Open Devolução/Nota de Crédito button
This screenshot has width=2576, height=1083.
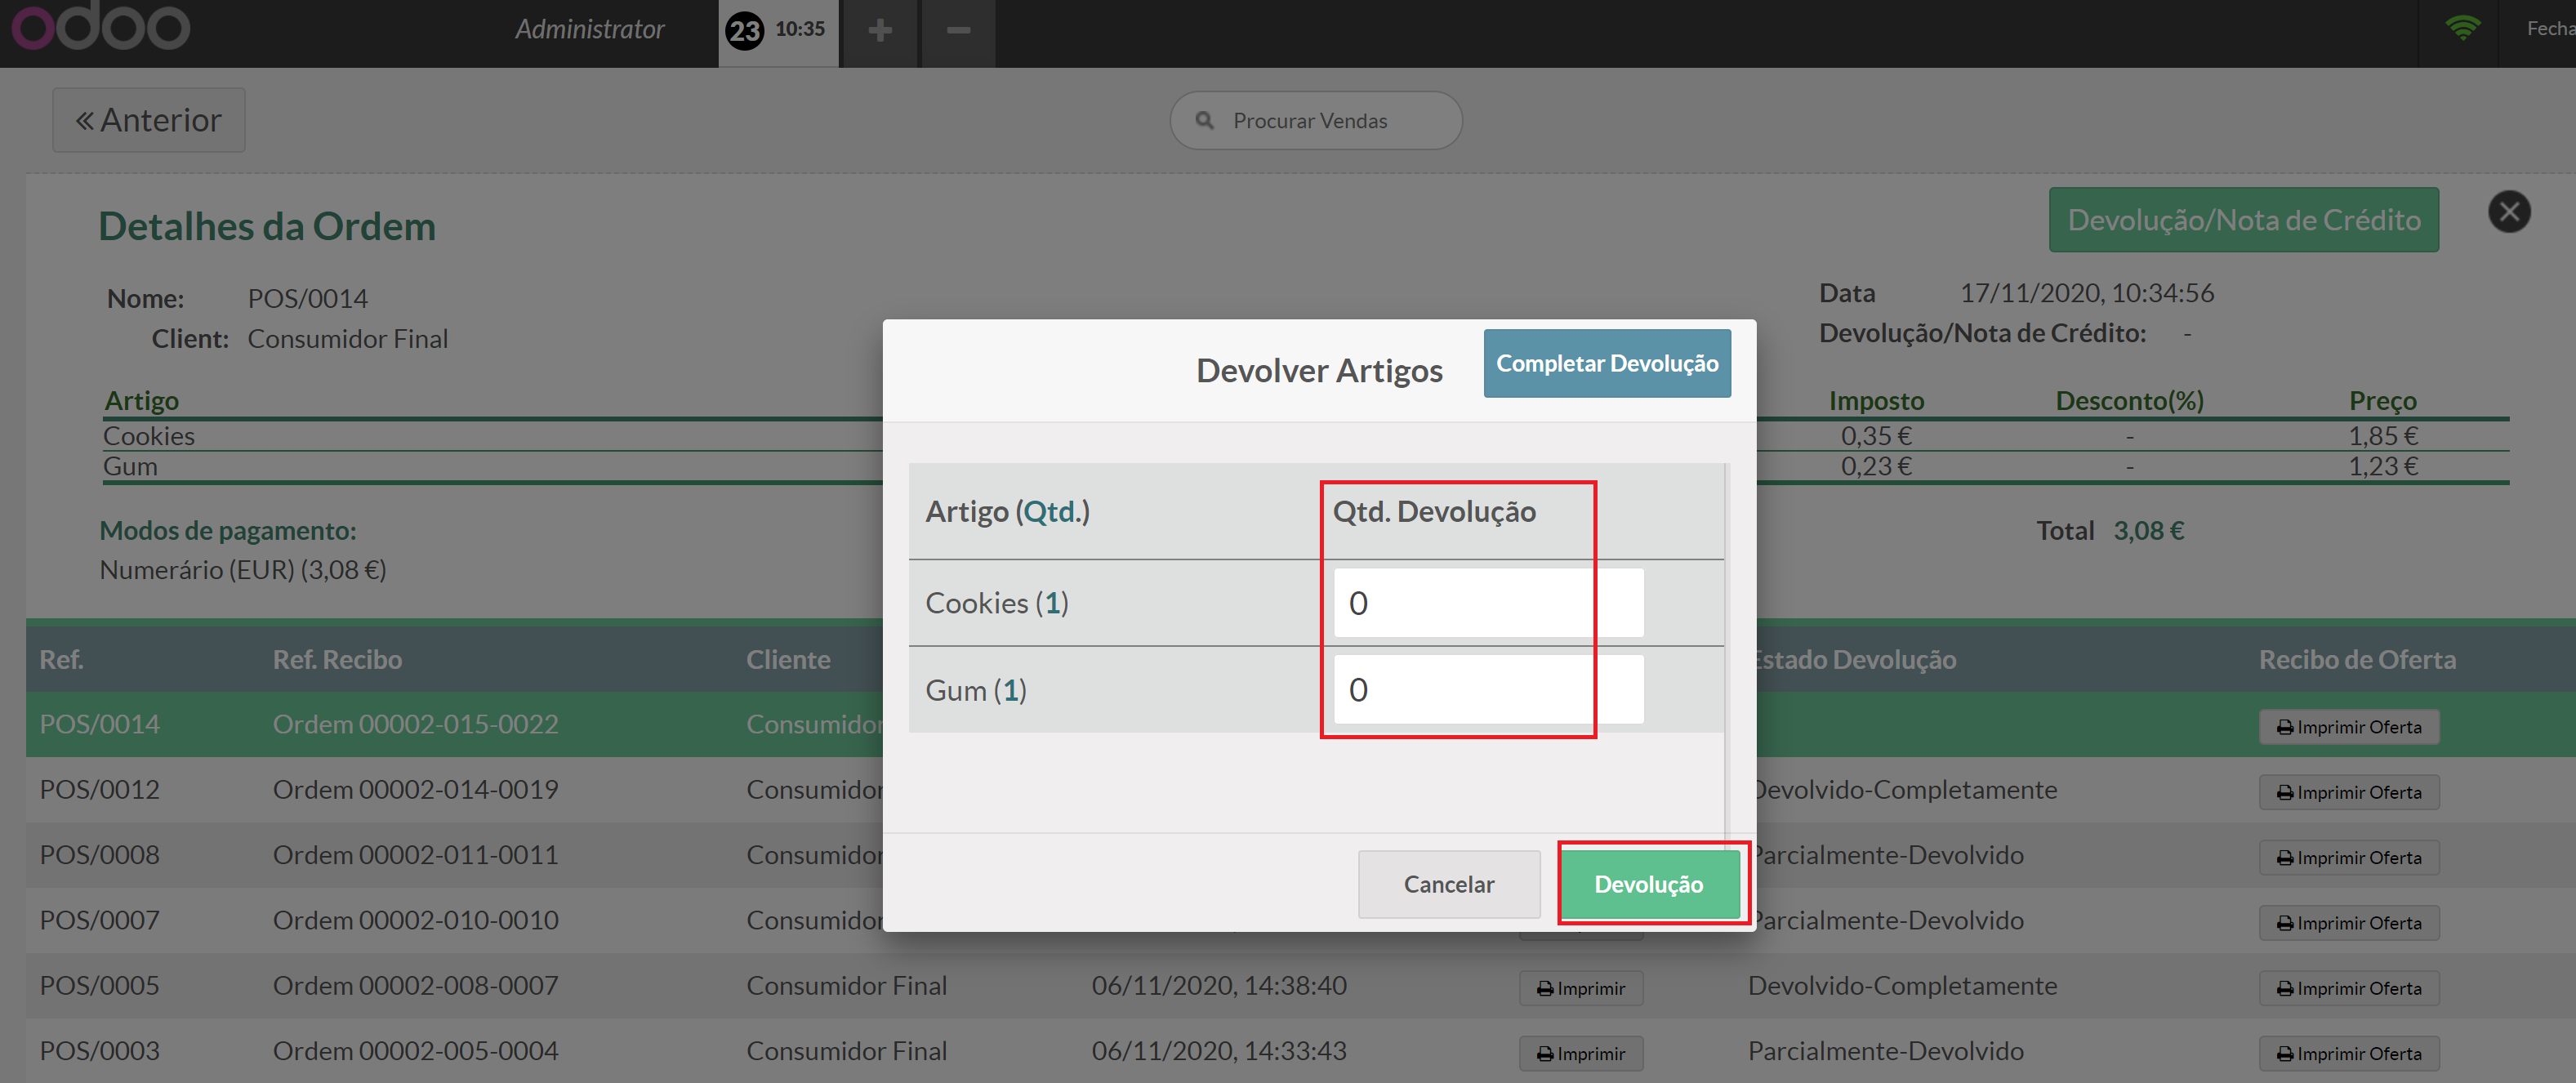pos(2243,220)
